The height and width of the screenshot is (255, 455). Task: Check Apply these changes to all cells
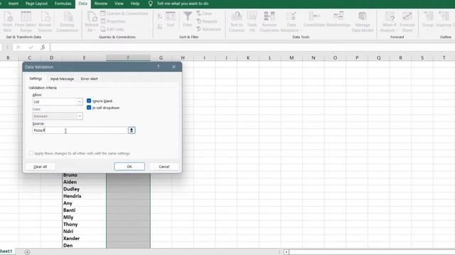coord(31,153)
